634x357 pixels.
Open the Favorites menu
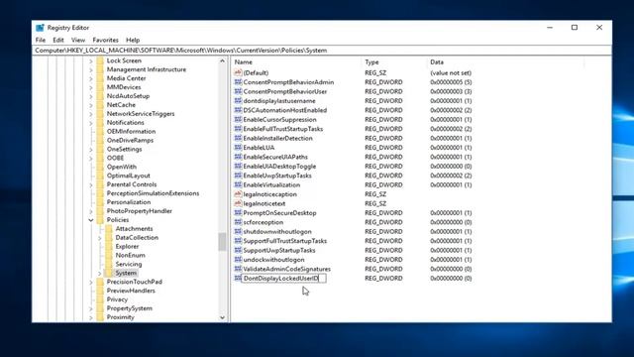coord(106,40)
